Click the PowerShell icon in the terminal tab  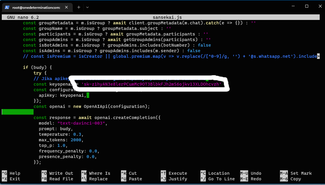point(7,7)
